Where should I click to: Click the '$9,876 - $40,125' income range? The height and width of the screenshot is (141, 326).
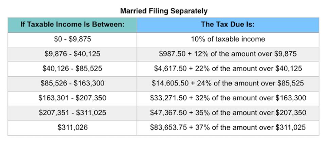tap(72, 54)
